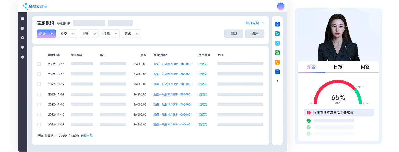Expand the 提交 dropdown

67,34
